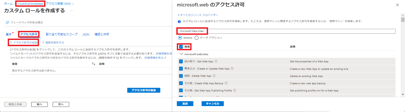Show info for Create Web App Backup
The height and width of the screenshot is (112, 405).
tap(226, 83)
